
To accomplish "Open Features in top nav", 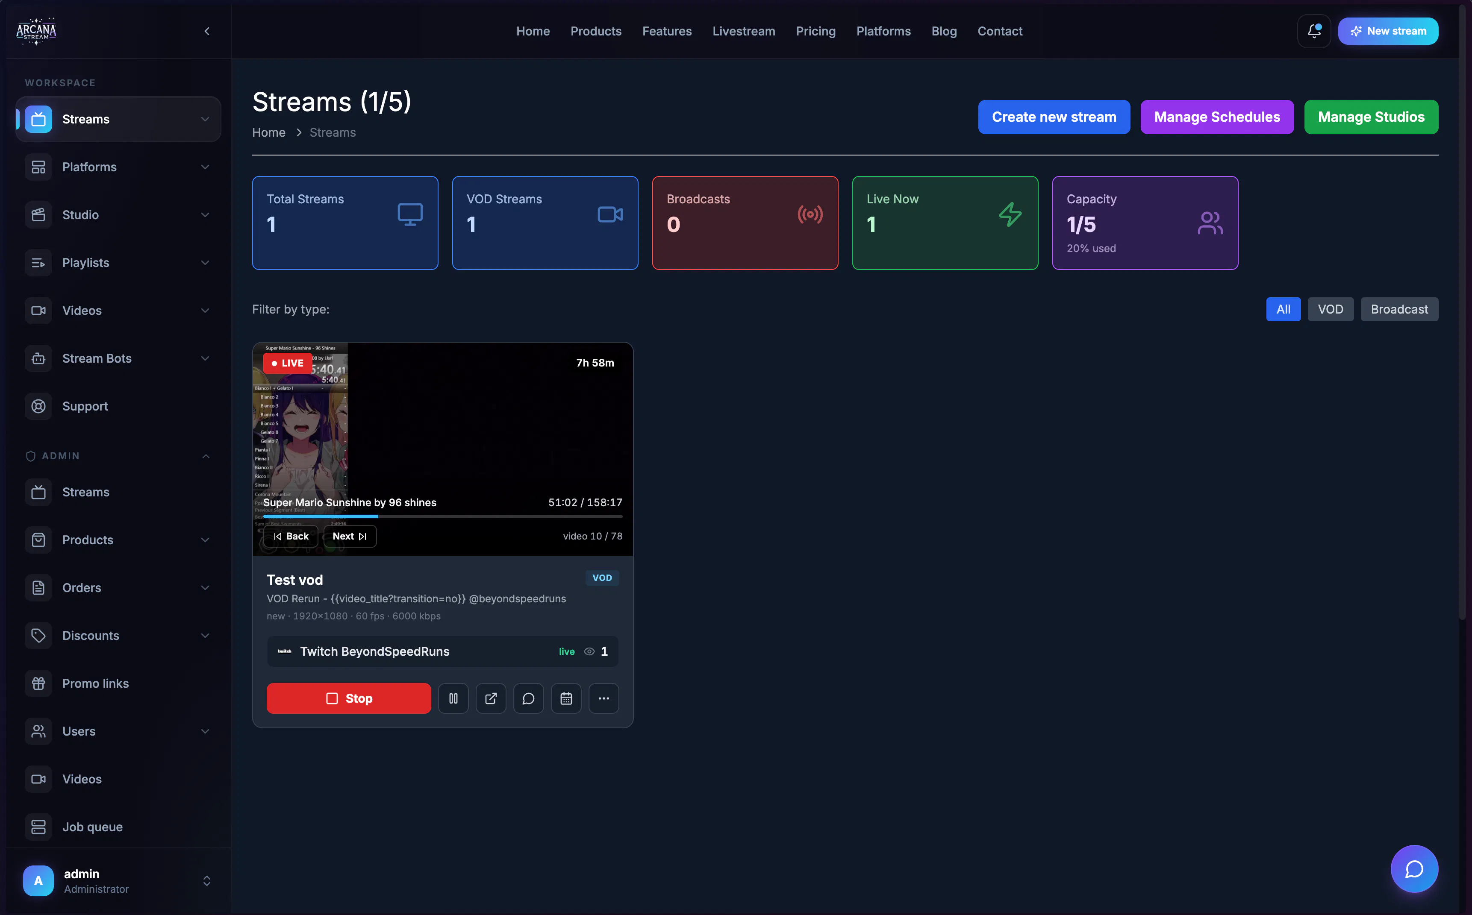I will pos(666,31).
